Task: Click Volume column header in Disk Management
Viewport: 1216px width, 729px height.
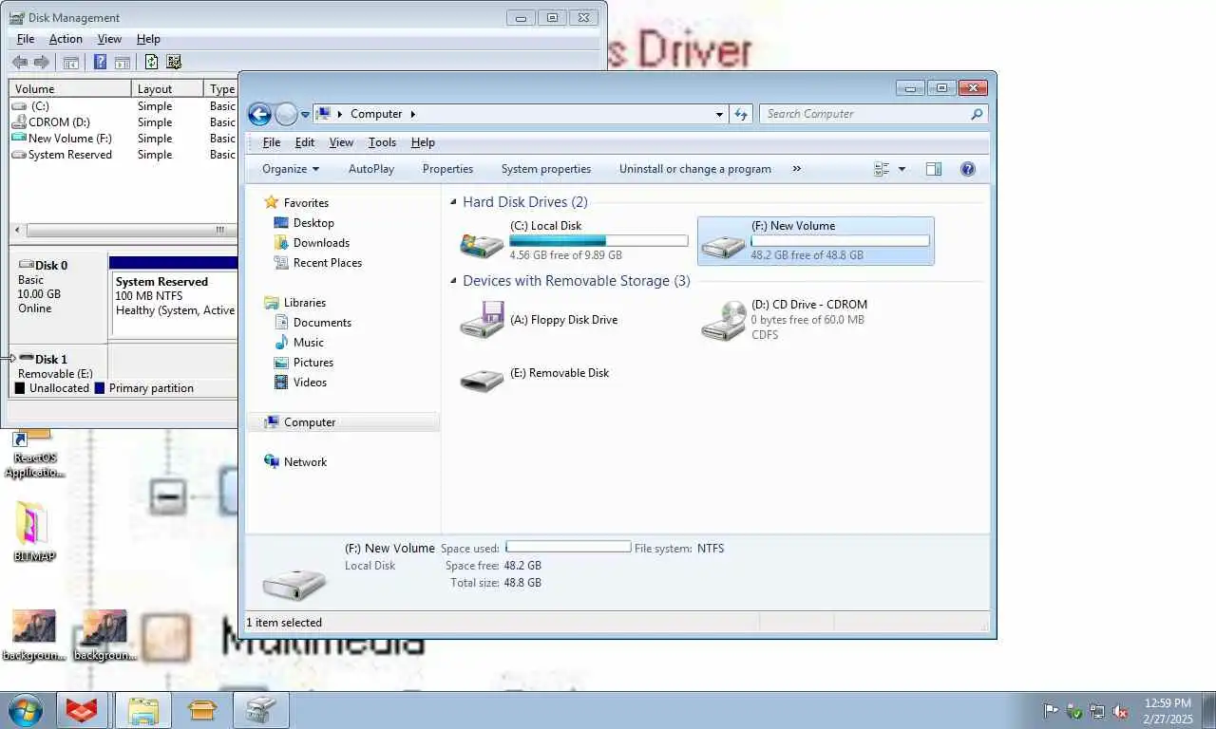Action: pos(70,88)
